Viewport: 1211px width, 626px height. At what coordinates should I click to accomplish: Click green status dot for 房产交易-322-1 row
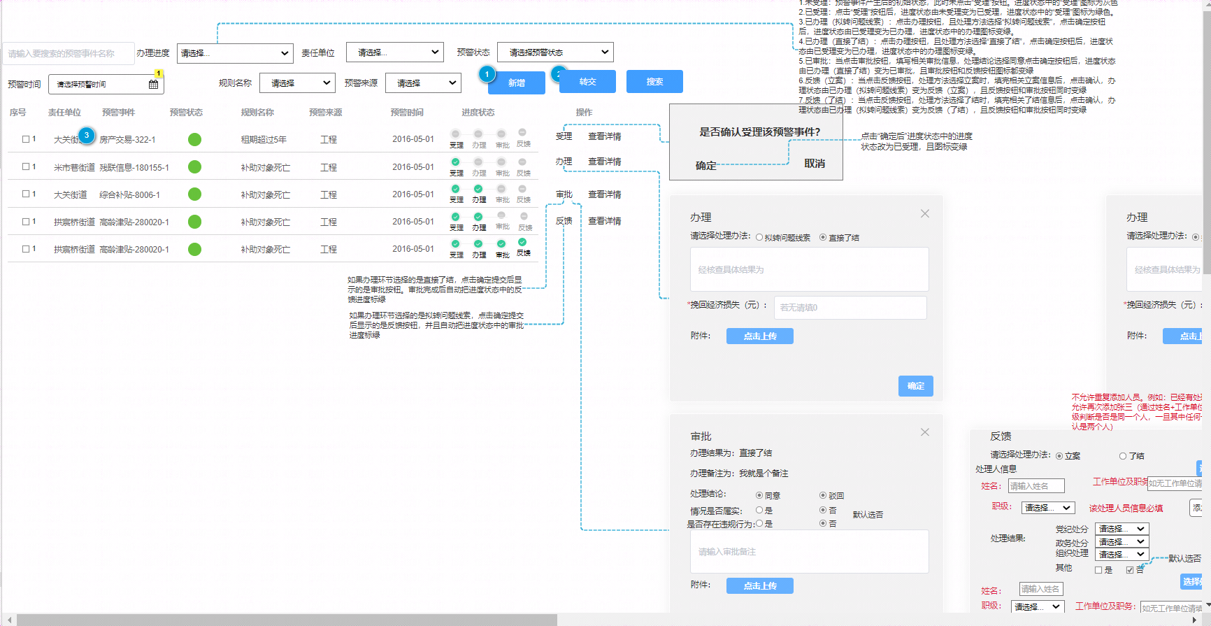point(194,139)
